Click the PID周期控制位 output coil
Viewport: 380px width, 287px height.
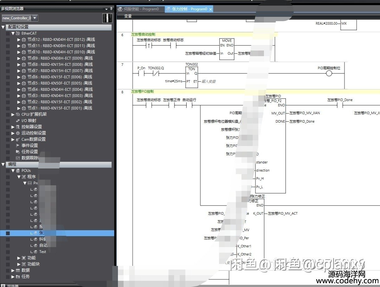click(329, 74)
